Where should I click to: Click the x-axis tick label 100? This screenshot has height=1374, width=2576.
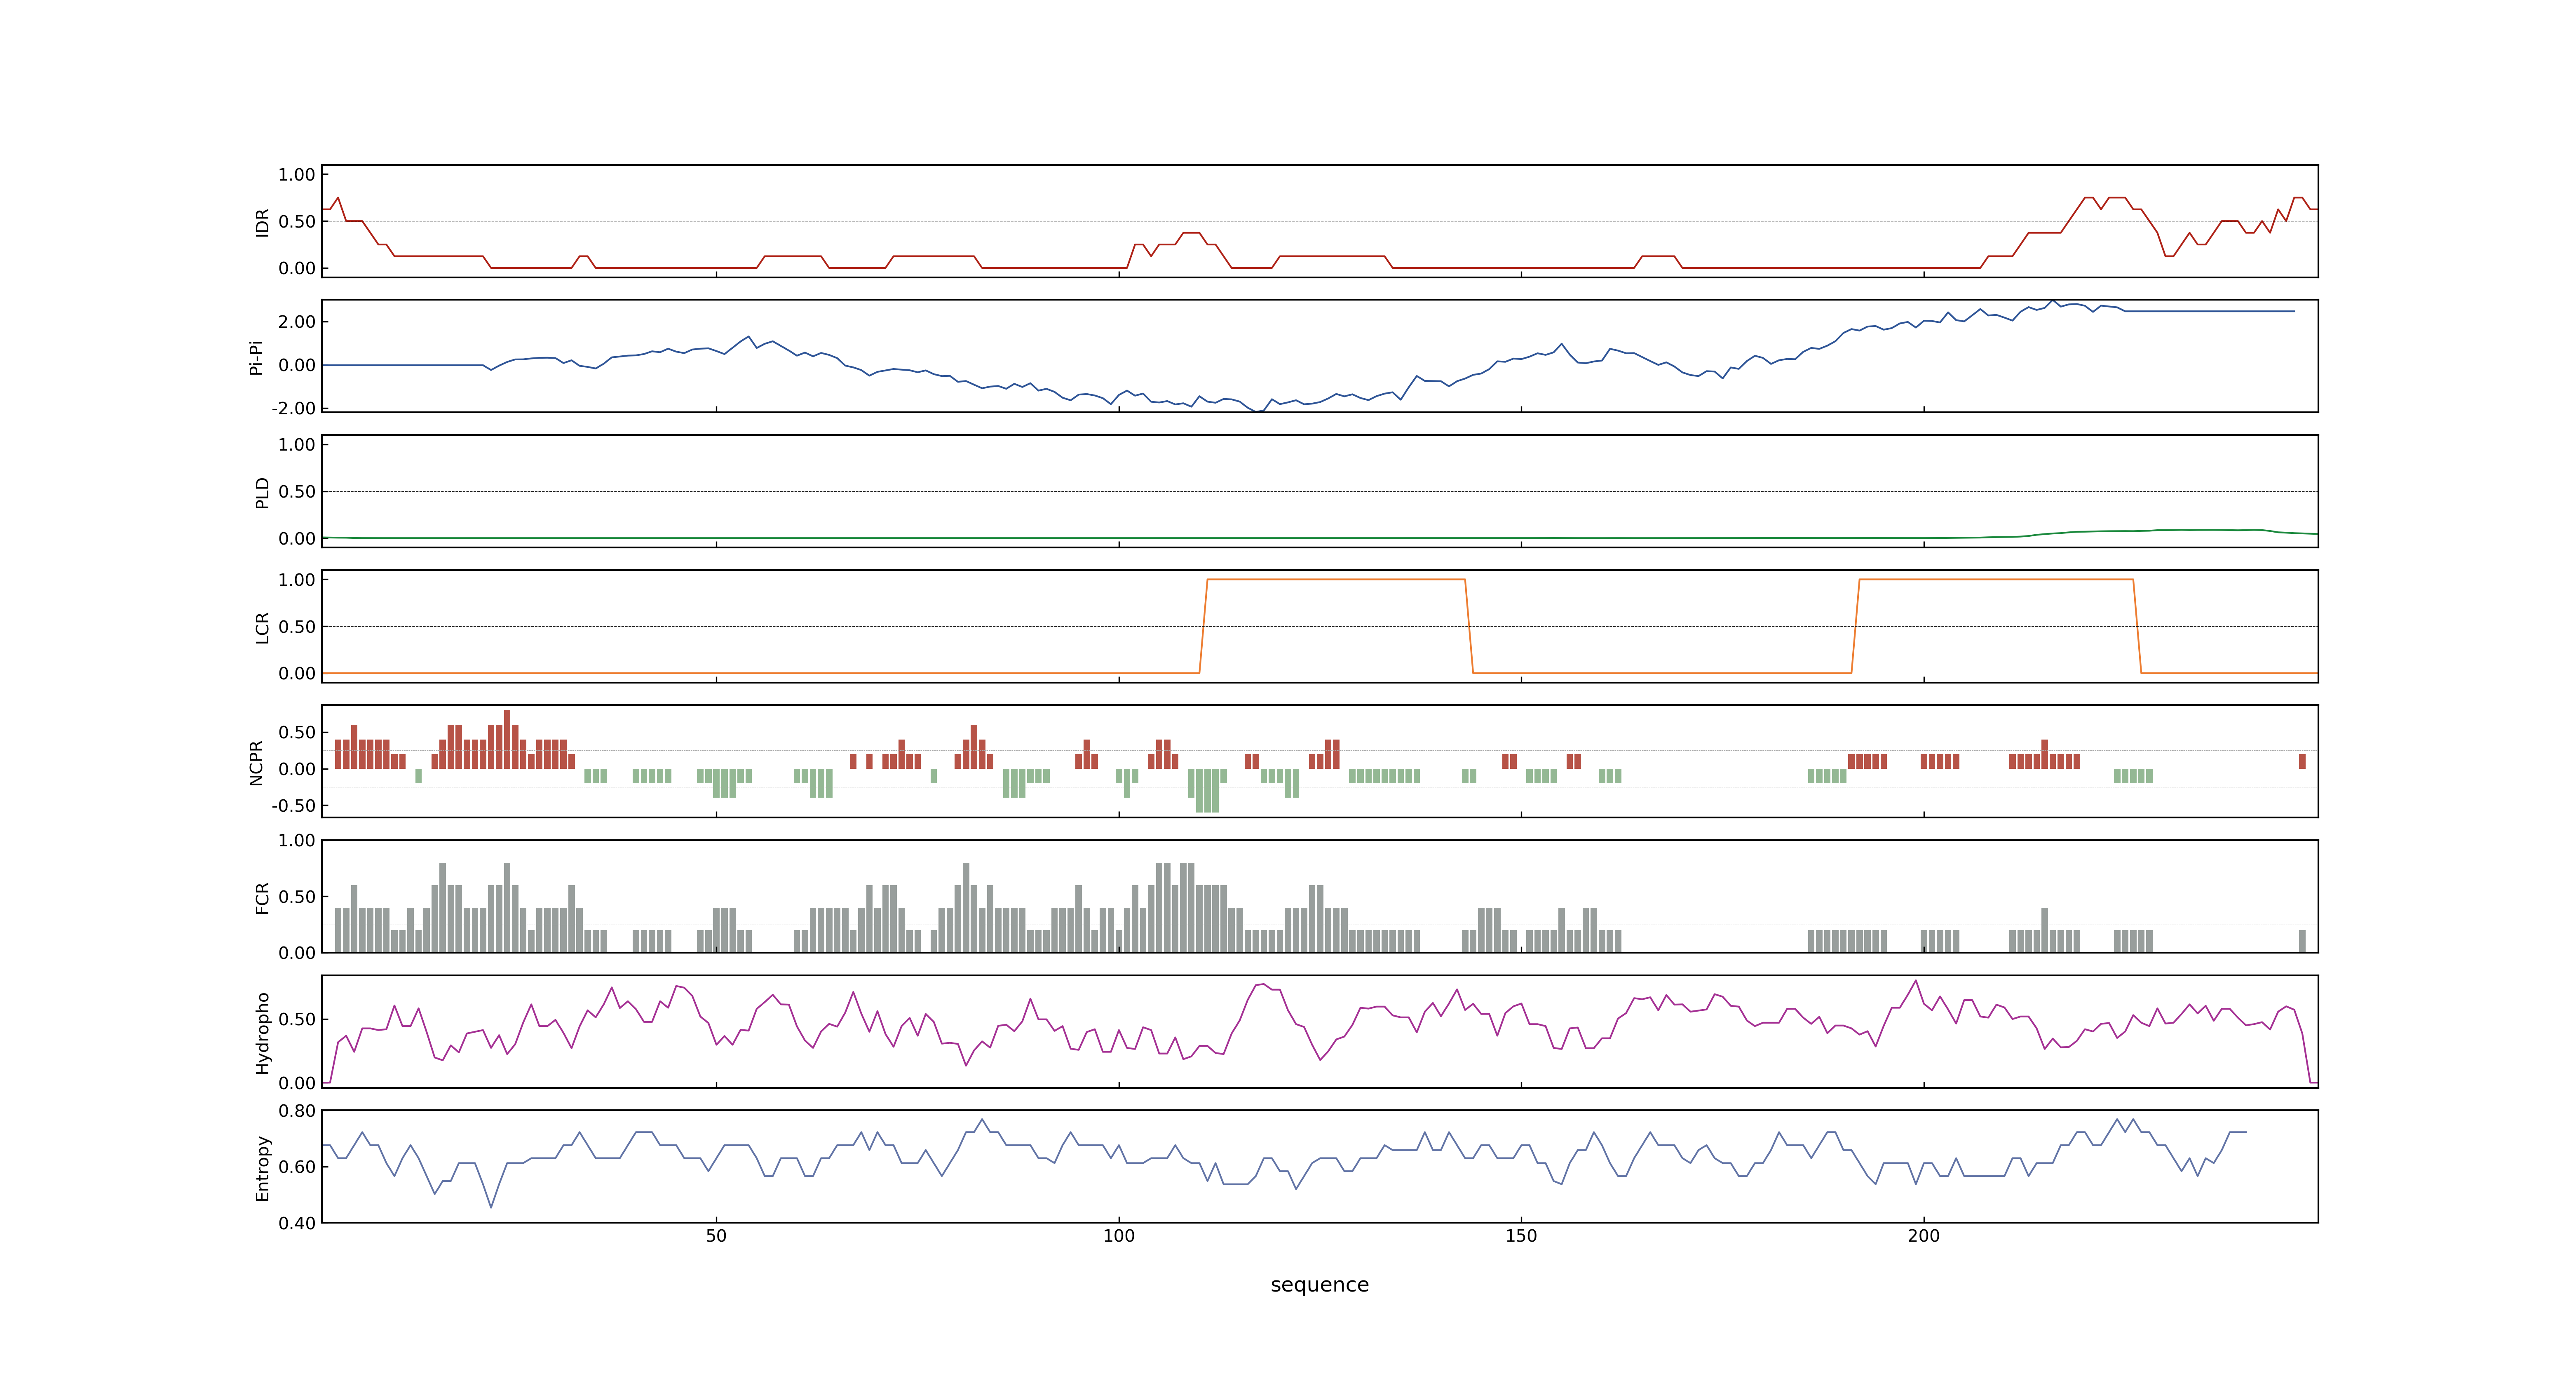pyautogui.click(x=1118, y=1235)
